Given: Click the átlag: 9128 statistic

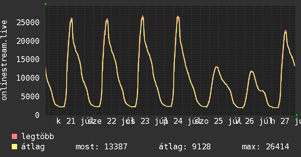Looking at the screenshot, I should click(185, 147).
